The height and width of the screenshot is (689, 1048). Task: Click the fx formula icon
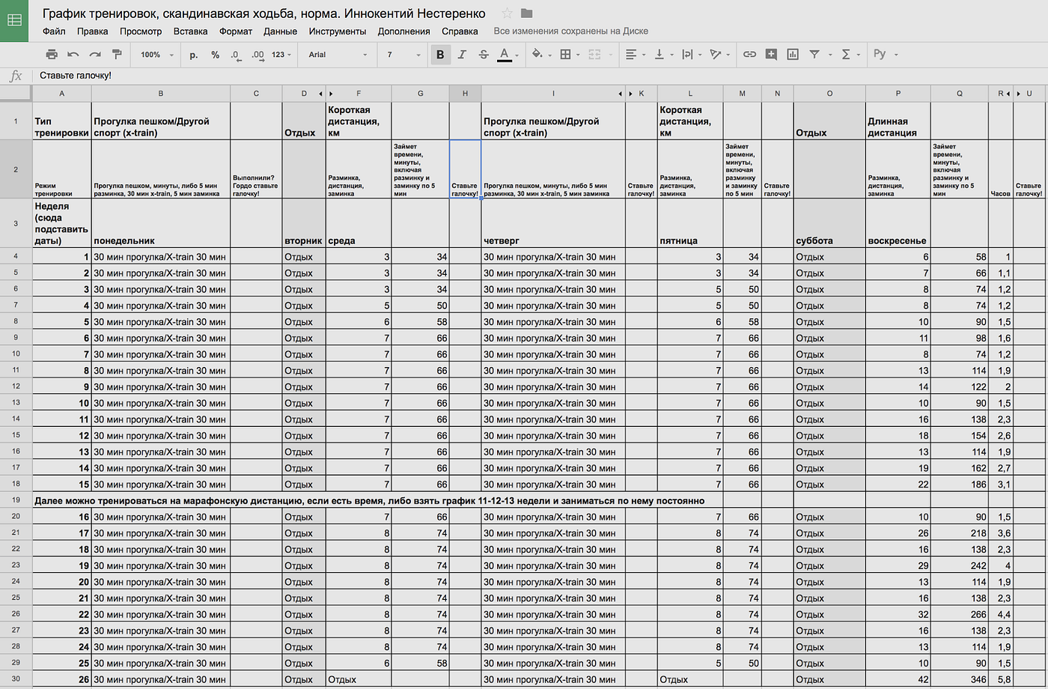(15, 76)
